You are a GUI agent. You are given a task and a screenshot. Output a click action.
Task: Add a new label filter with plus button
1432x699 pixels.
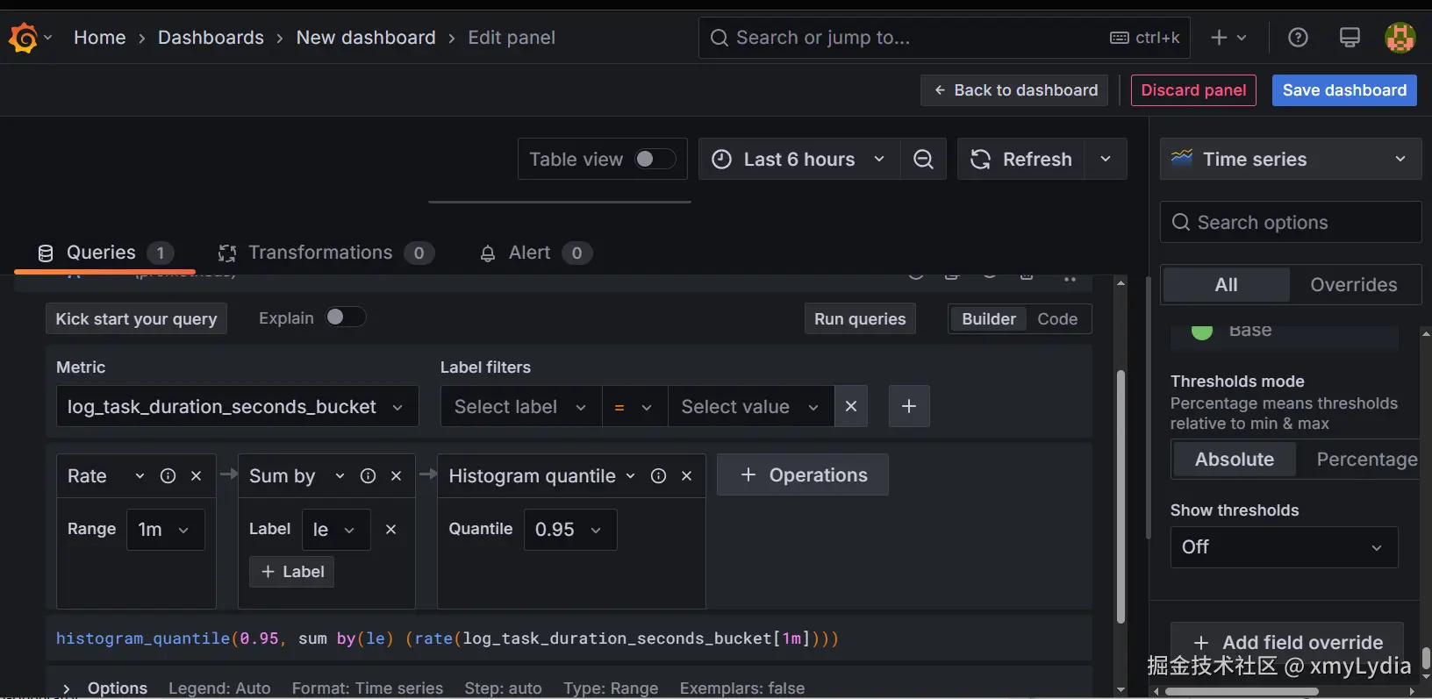[x=909, y=406]
